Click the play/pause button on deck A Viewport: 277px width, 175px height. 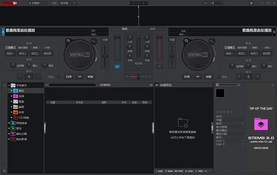click(x=80, y=77)
